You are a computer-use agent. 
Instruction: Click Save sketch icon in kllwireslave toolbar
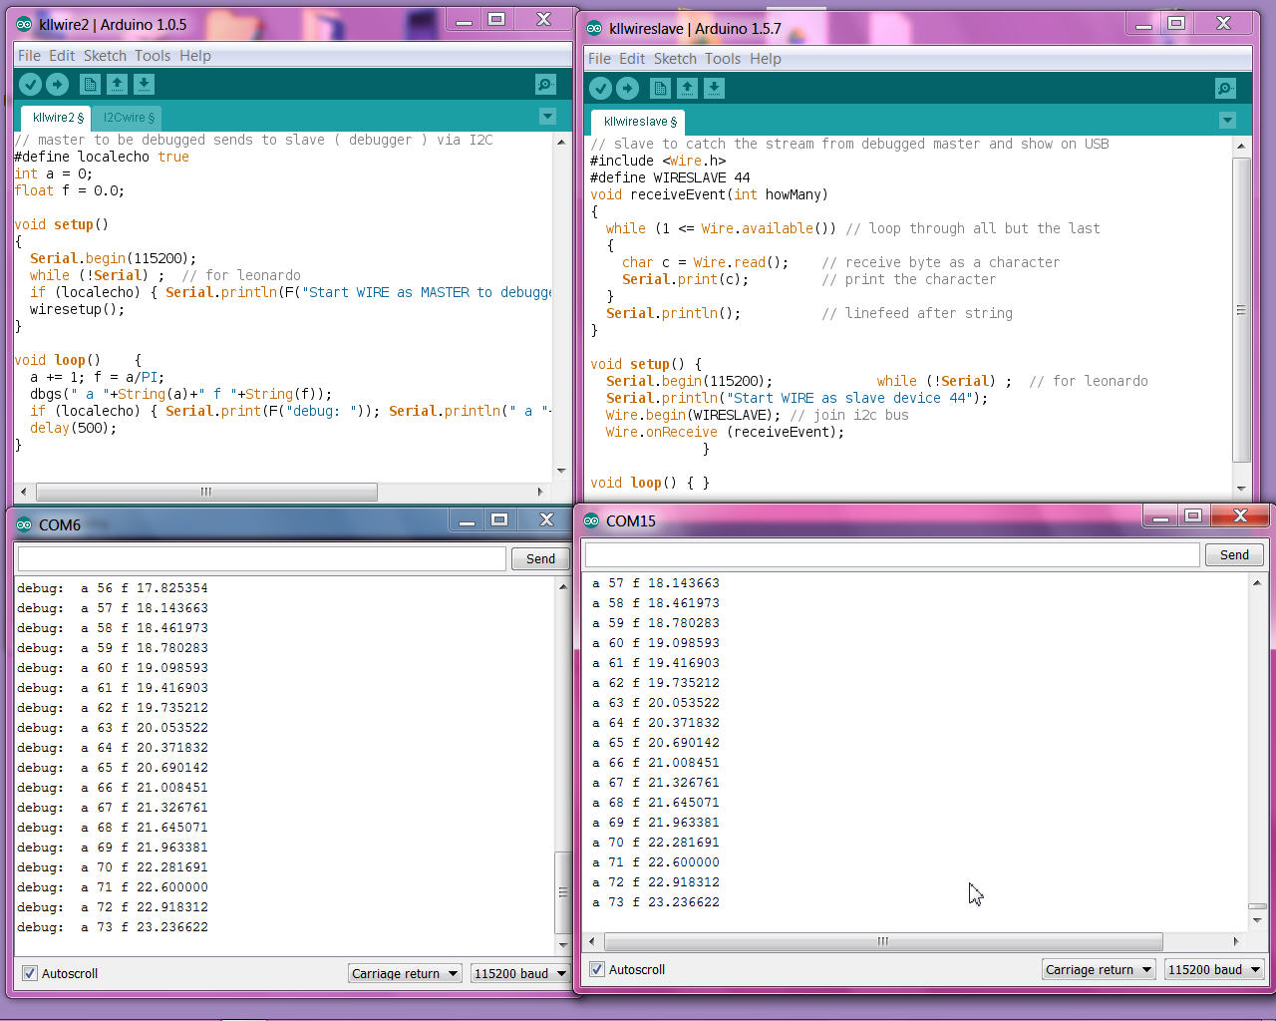[714, 89]
